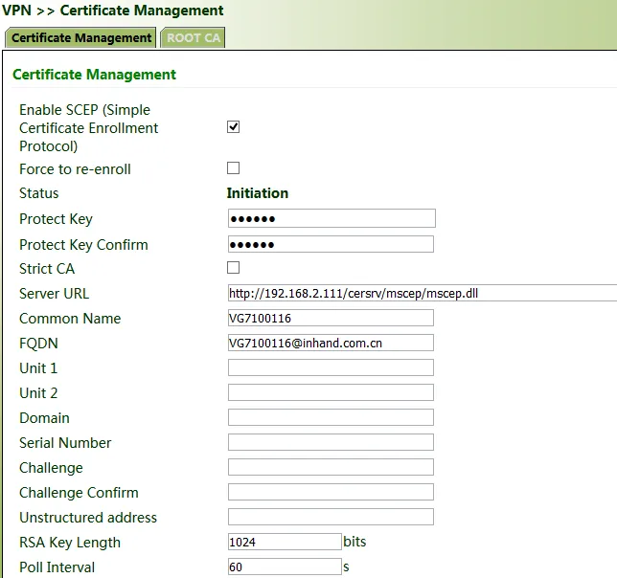617x578 pixels.
Task: Click the Protect Key Confirm field
Action: click(x=331, y=244)
